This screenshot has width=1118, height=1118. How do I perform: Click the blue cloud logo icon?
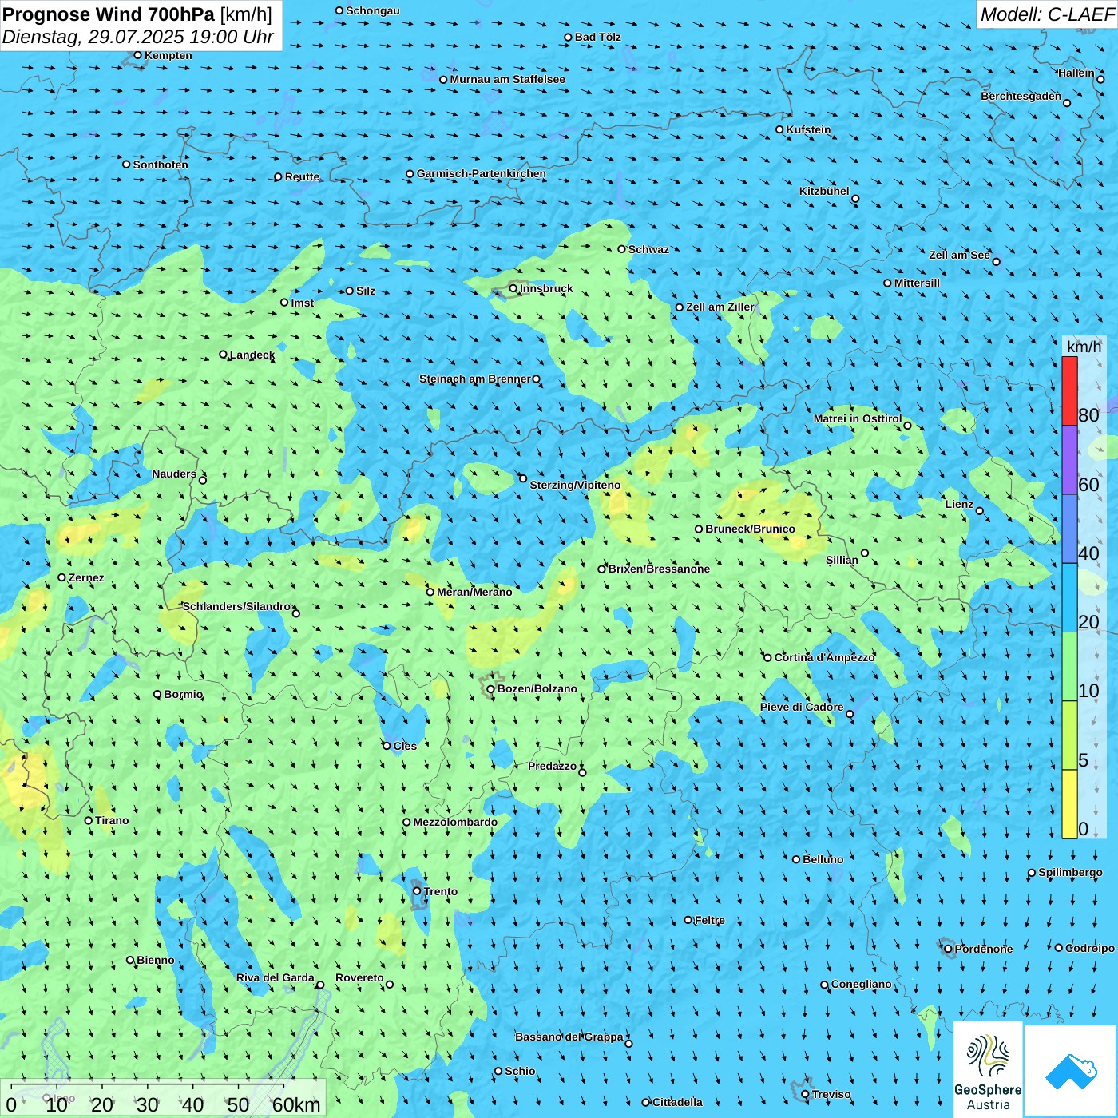coord(1071,1072)
